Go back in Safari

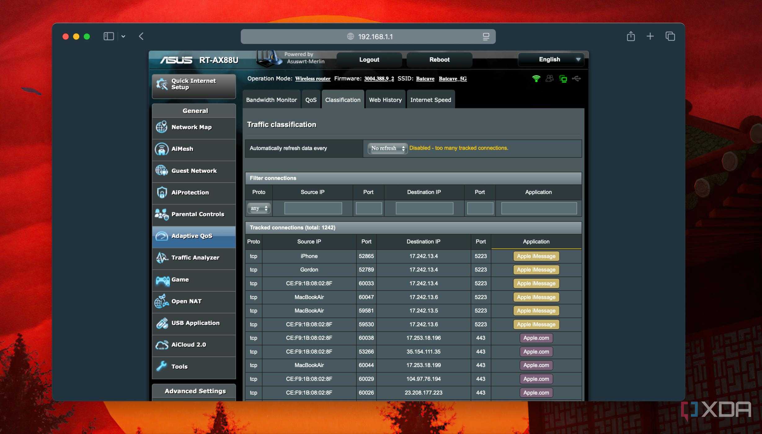[x=141, y=36]
